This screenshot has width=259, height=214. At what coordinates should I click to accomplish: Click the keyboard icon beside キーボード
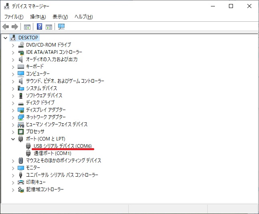21,67
